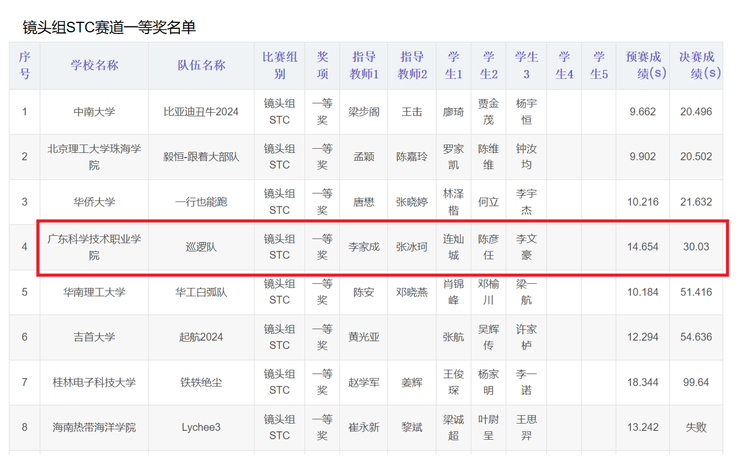Viewport: 742px width, 459px height.
Task: Click student name 张航
Action: point(454,337)
